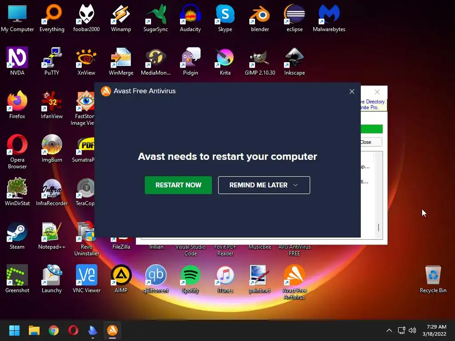Open the REMIND ME LATER dropdown

[x=264, y=185]
